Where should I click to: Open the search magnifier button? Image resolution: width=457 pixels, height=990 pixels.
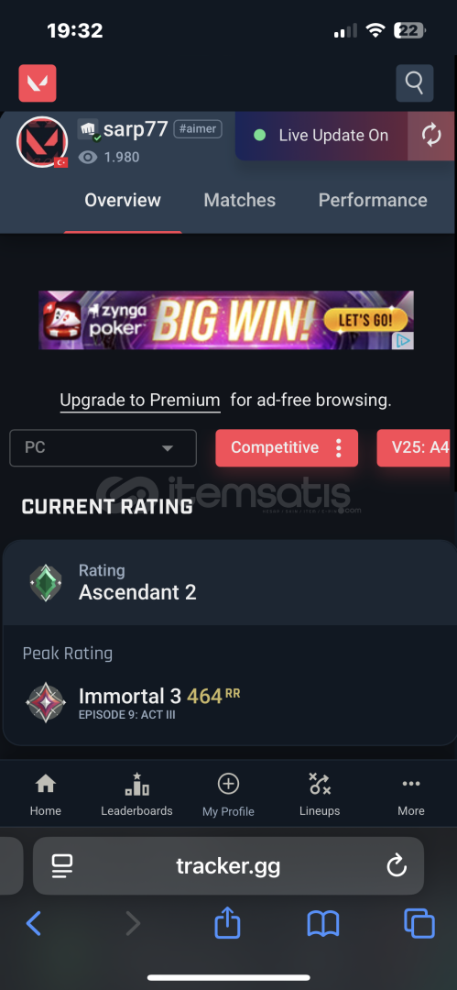pos(415,82)
